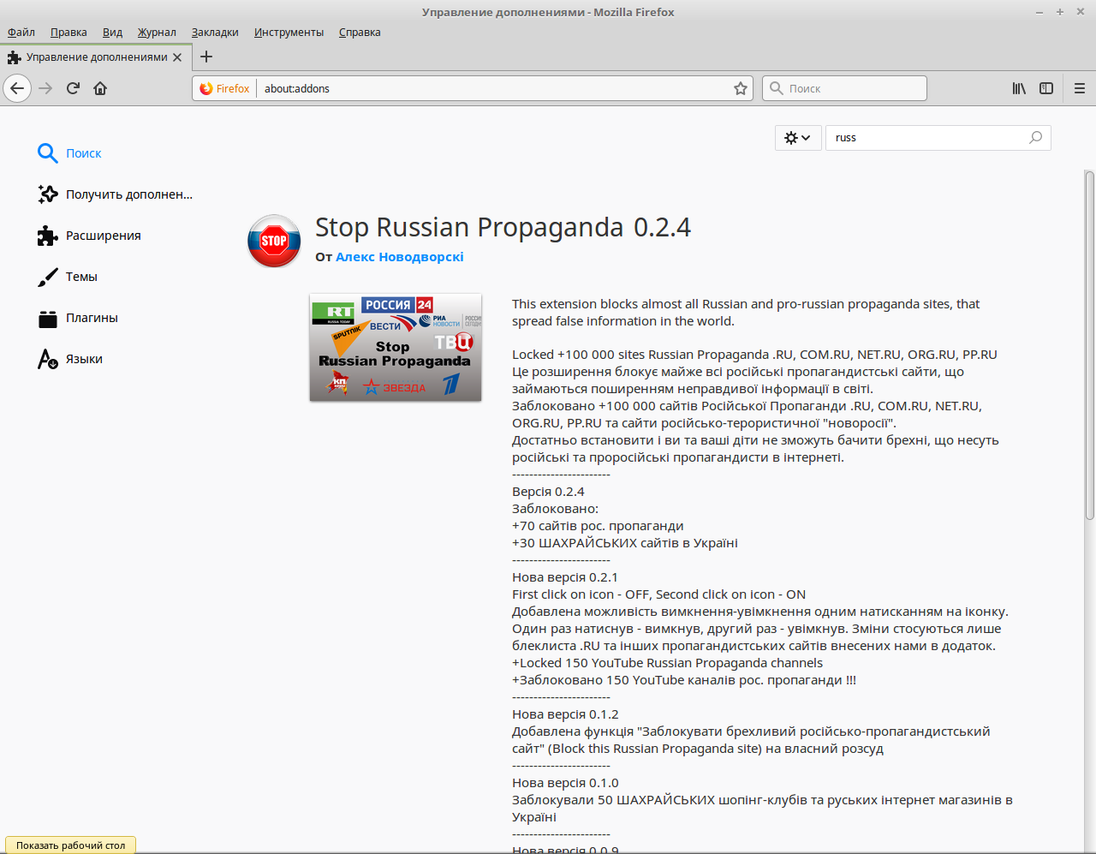Select the Управление дополнениями tab
The height and width of the screenshot is (854, 1096).
[94, 57]
